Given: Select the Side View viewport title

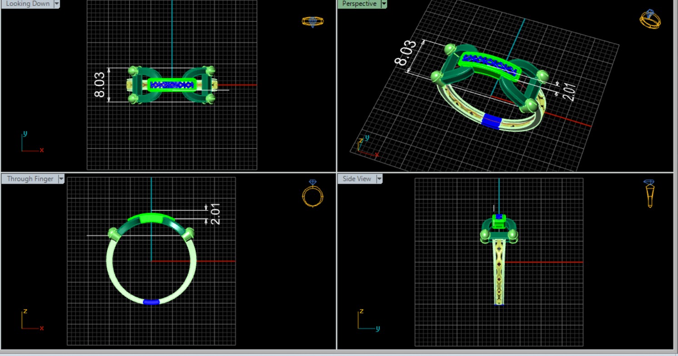Looking at the screenshot, I should point(357,179).
